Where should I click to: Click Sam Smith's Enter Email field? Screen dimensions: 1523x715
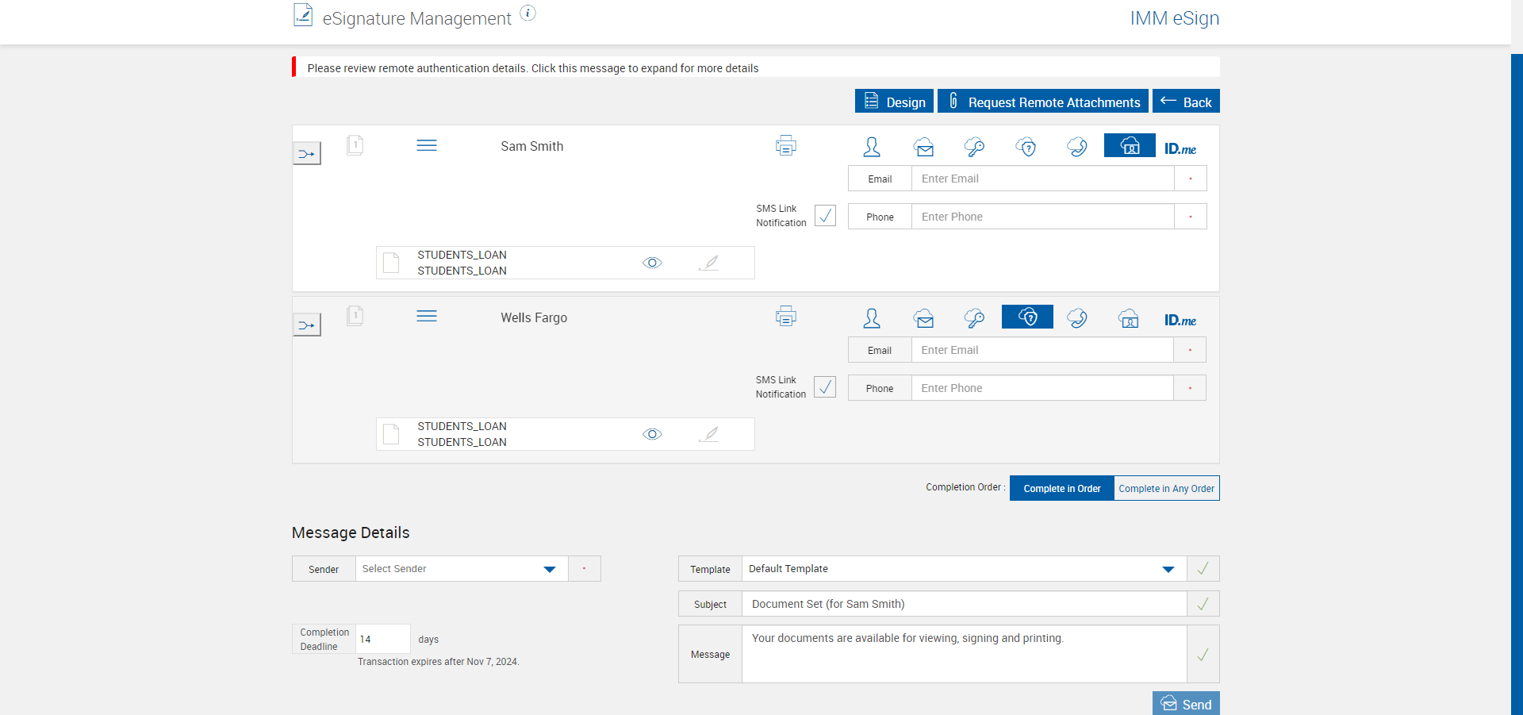1042,179
